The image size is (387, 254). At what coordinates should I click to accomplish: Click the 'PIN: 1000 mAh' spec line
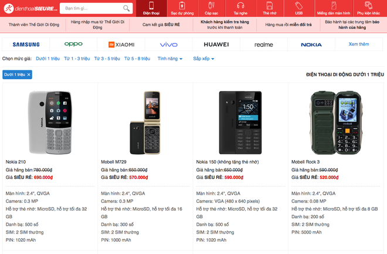[x=116, y=240]
